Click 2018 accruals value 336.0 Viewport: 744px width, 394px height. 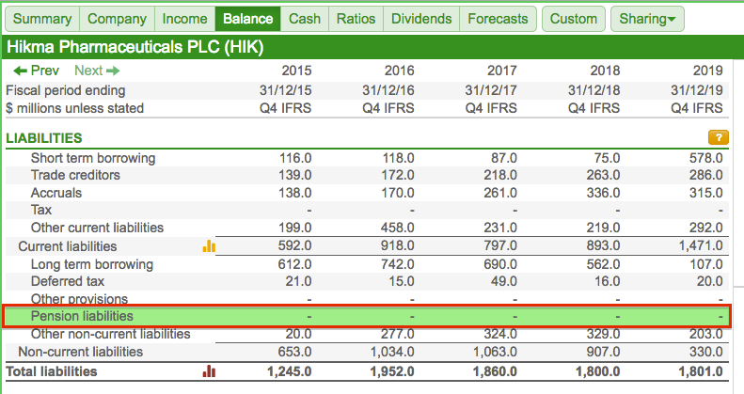[603, 193]
